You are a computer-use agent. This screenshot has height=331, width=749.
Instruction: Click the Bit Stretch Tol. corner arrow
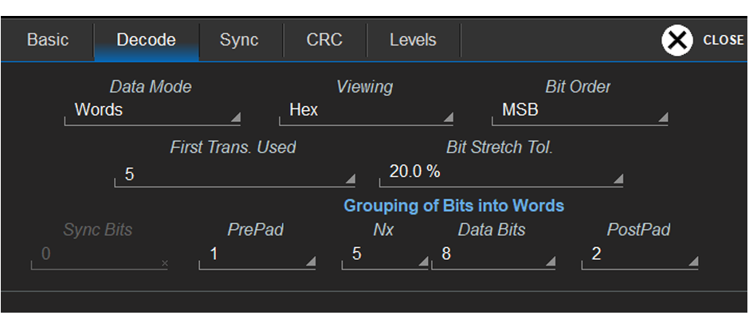[617, 179]
